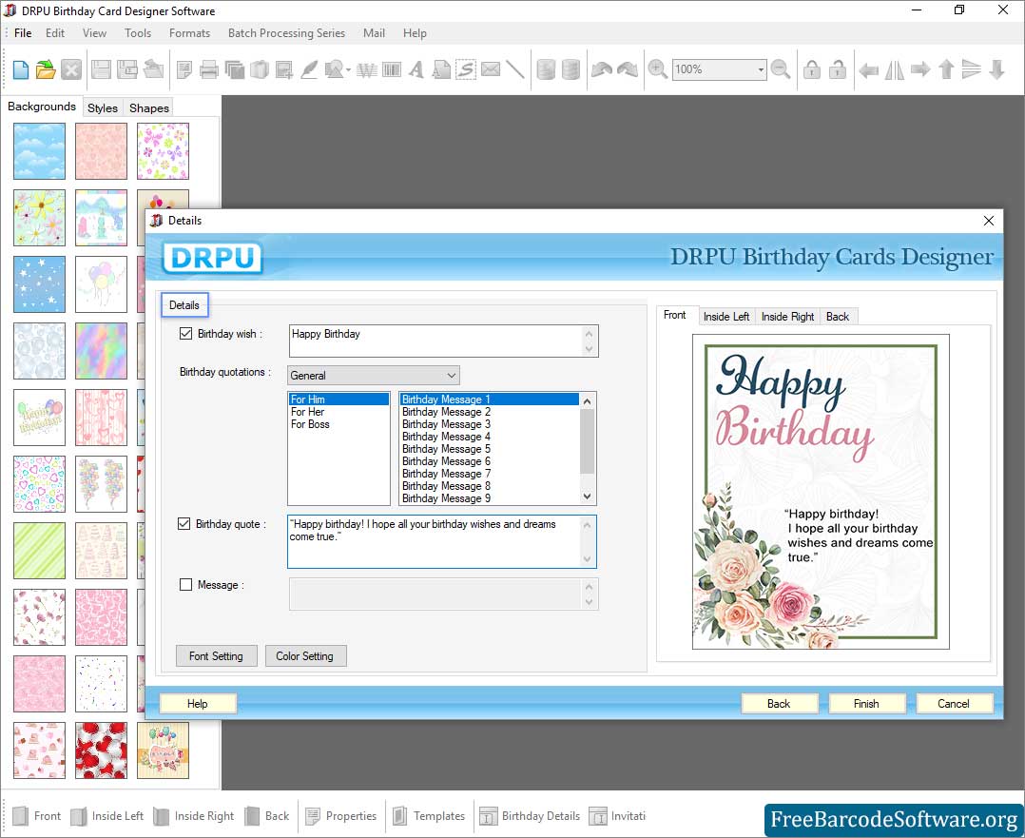Enable the Message checkbox

coord(185,585)
